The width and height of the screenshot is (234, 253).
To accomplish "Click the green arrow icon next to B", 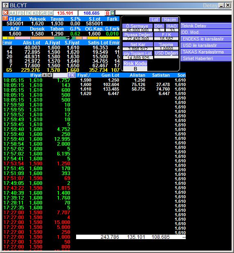I will coord(112,13).
